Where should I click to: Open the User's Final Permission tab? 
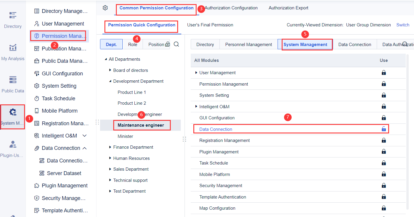(x=210, y=25)
